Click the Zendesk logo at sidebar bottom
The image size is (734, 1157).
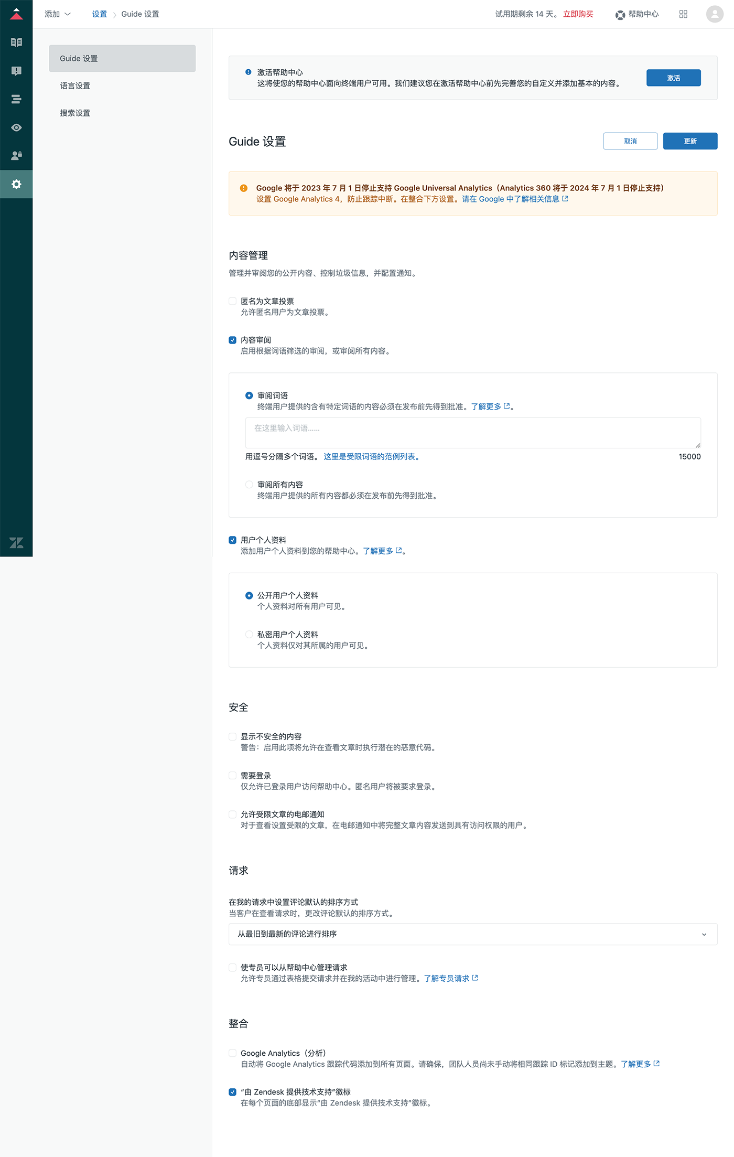click(x=16, y=543)
